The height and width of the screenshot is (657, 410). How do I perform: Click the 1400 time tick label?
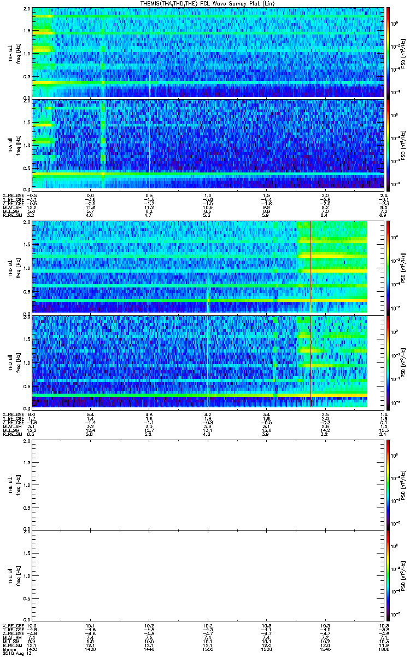pos(32,649)
